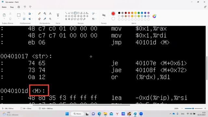Select the Heart shape

tap(81, 19)
